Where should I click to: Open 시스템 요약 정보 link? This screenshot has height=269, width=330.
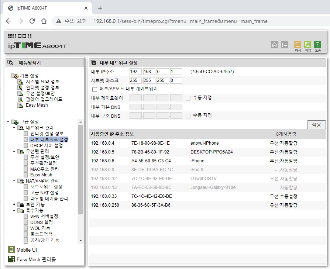coord(42,82)
